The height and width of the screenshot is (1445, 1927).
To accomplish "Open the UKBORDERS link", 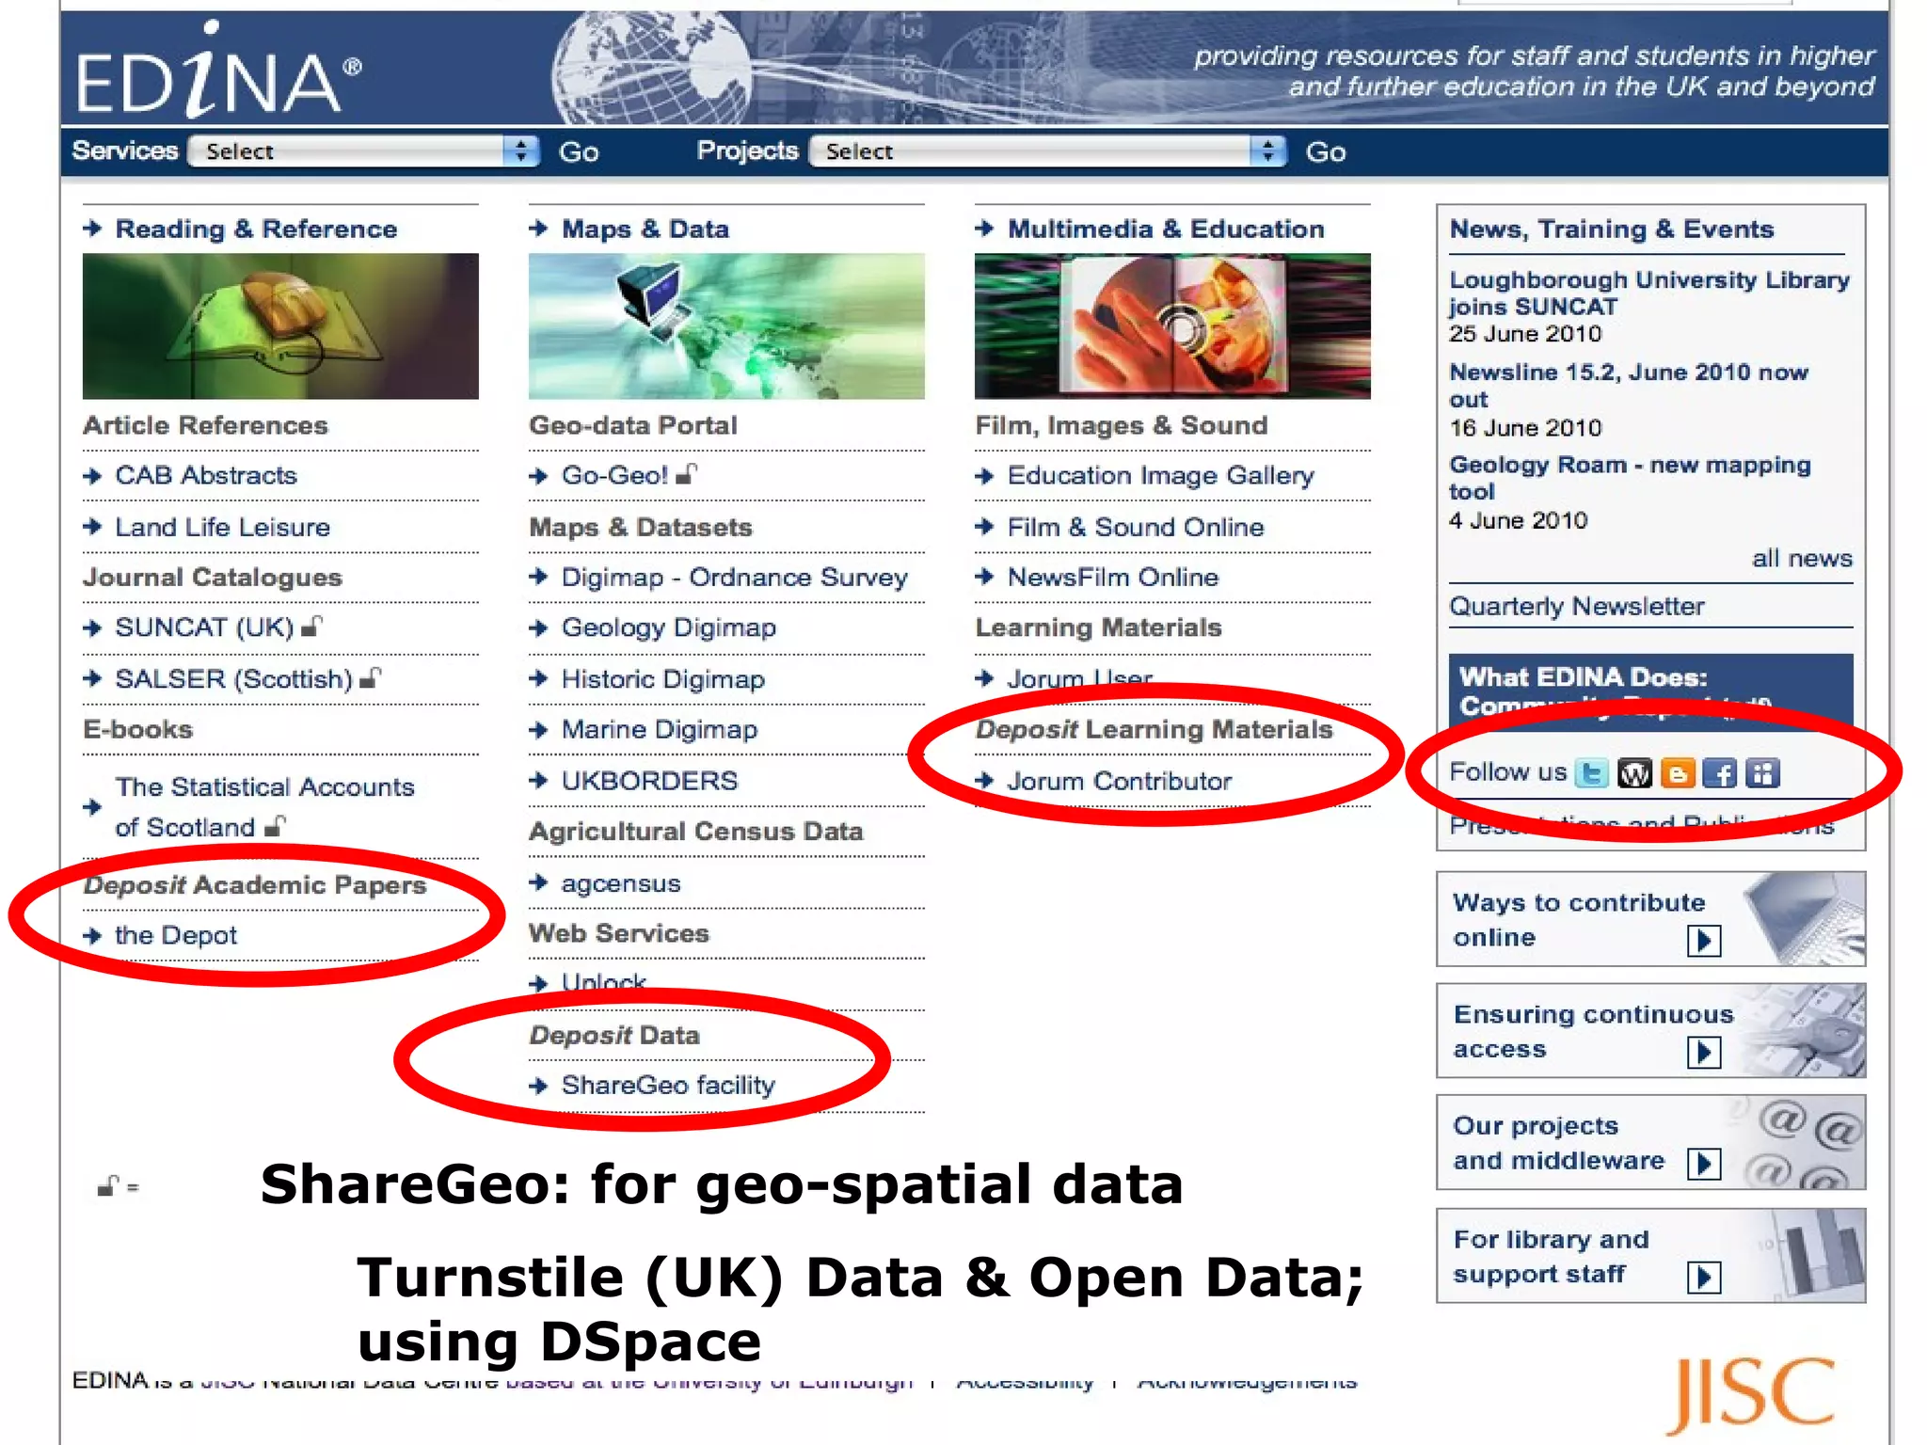I will click(650, 781).
